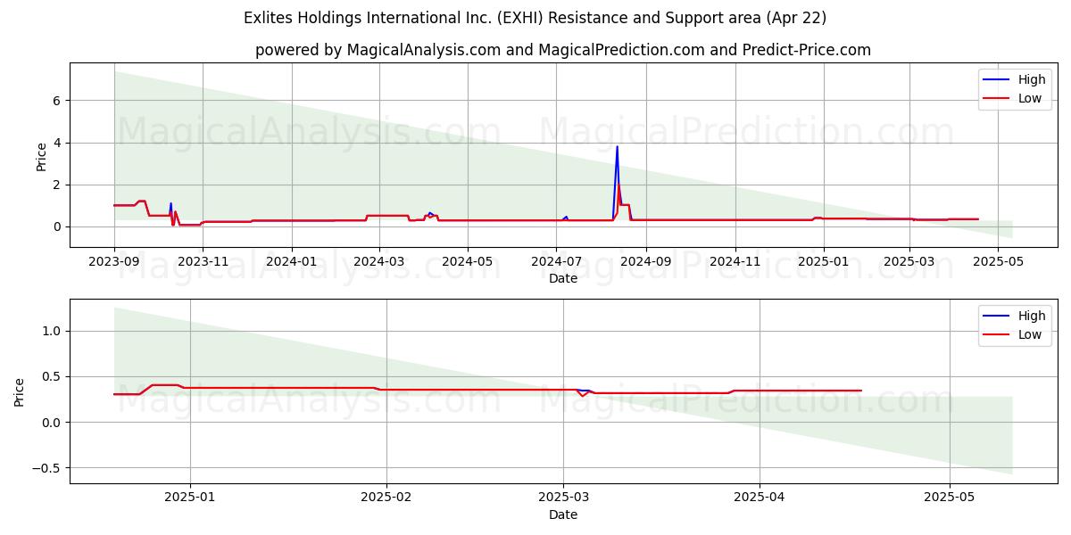Screen dimensions: 1071x535
Task: Click the 2024-01 date tick label
Action: (x=292, y=261)
